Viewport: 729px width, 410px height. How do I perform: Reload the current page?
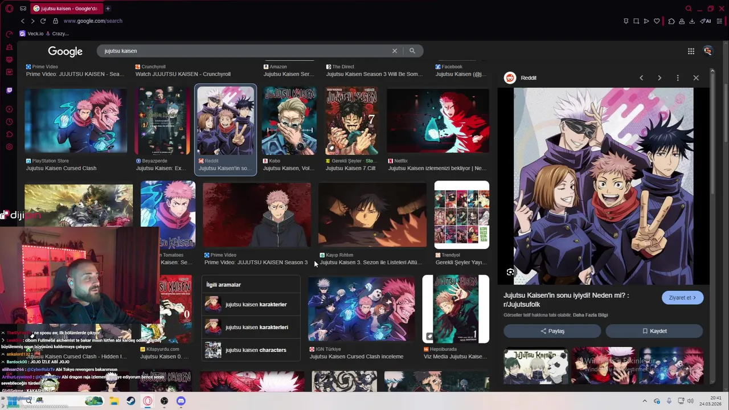coord(43,21)
